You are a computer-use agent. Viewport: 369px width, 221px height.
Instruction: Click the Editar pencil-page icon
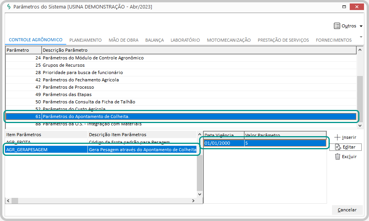(x=338, y=147)
